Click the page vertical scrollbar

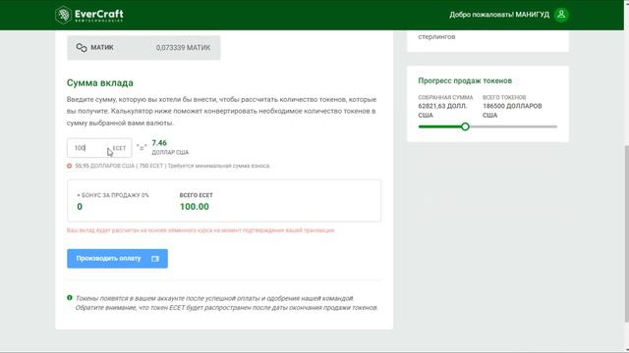tap(626, 233)
